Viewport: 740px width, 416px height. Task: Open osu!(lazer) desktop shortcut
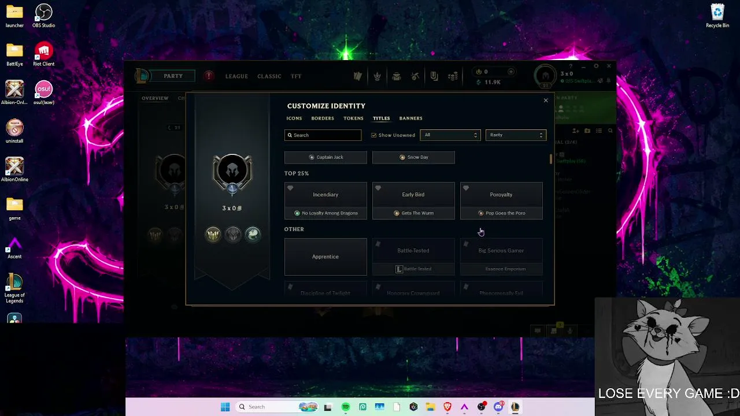[44, 93]
